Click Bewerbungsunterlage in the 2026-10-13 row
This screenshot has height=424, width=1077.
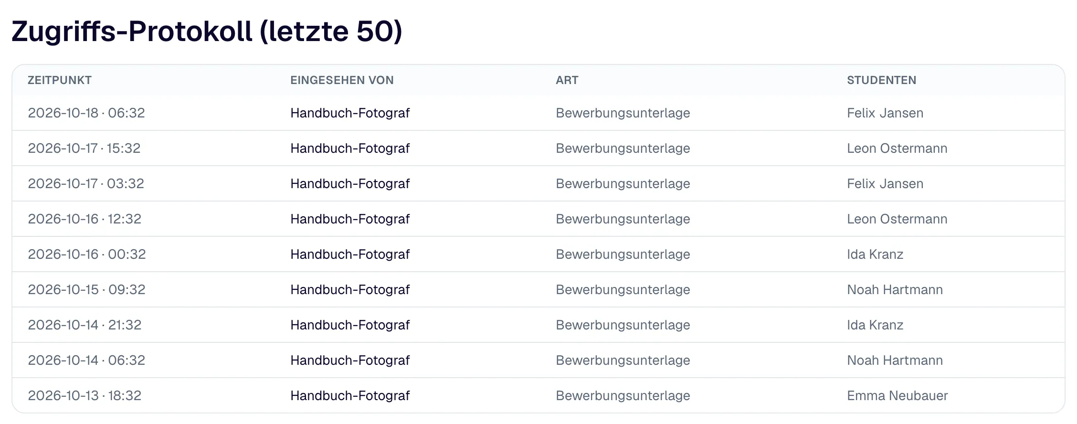[x=623, y=396]
